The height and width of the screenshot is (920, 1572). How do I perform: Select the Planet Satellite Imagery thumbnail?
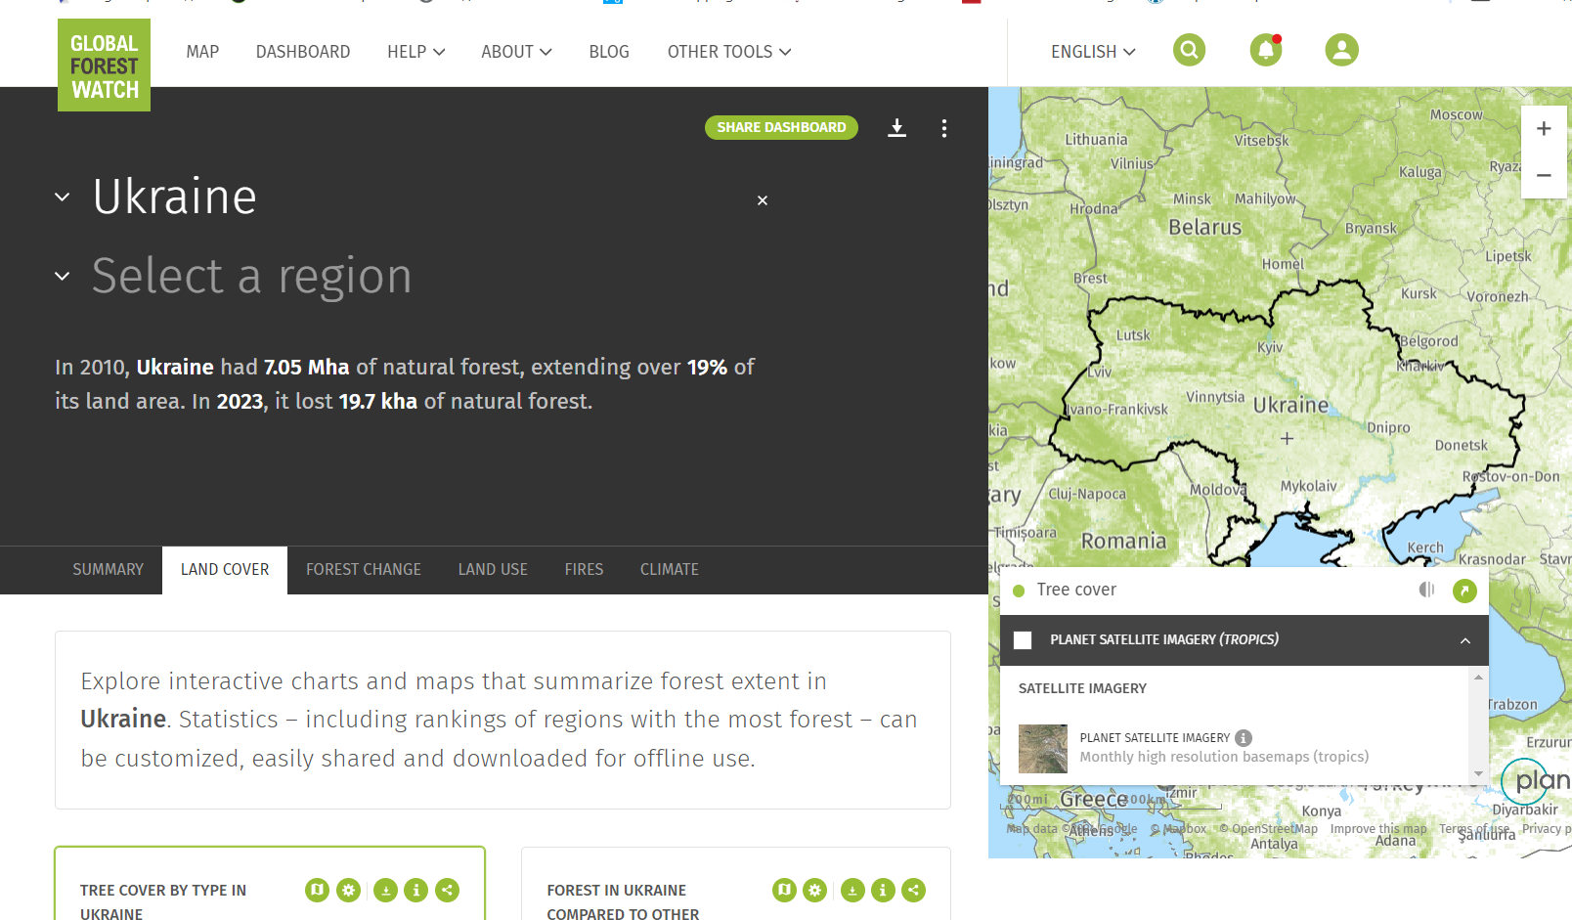1043,749
